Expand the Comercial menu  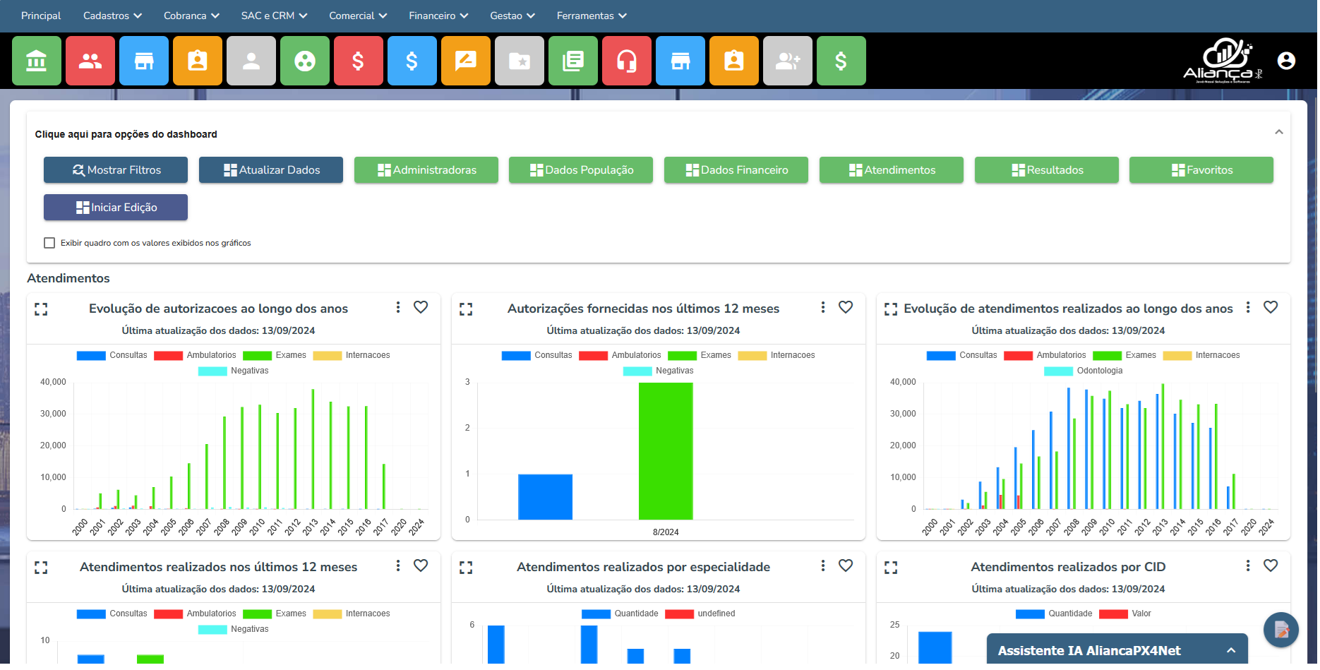(358, 16)
